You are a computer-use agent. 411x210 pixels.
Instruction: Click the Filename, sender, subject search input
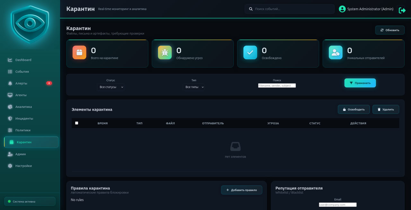click(277, 86)
